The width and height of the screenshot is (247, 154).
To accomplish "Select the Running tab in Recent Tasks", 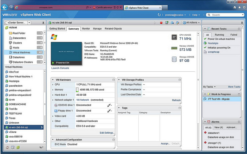I will point(220,35).
